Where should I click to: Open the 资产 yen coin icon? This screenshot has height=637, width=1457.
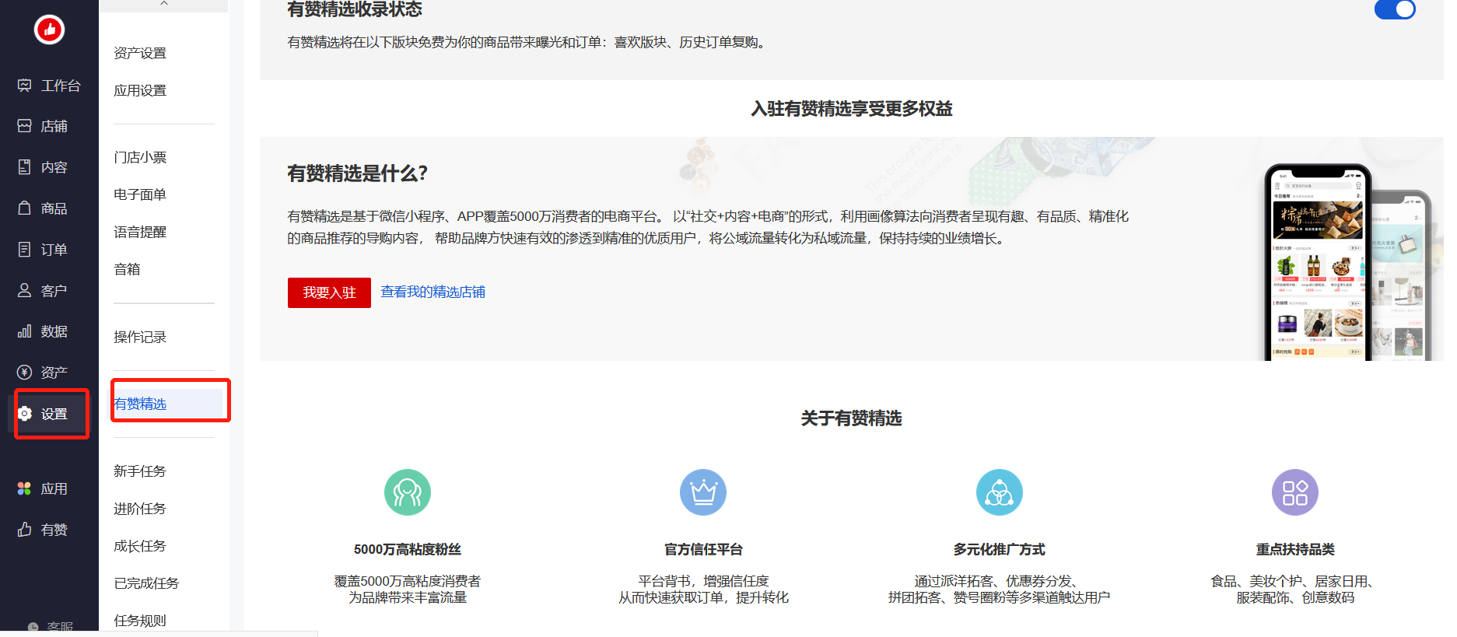point(25,373)
